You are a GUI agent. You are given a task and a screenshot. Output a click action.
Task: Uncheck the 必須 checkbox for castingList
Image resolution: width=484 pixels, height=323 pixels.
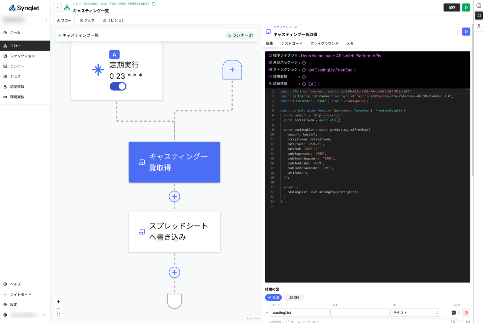(453, 313)
